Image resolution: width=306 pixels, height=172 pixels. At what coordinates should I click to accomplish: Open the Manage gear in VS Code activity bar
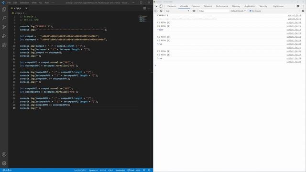coord(4,163)
